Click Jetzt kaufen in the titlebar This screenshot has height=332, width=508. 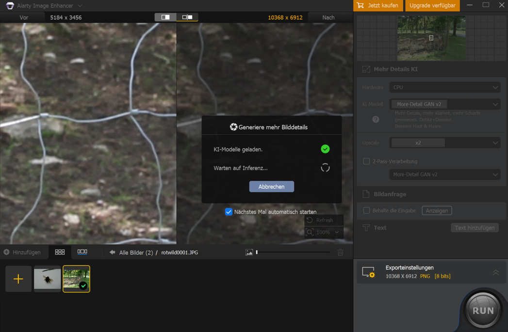tap(378, 5)
